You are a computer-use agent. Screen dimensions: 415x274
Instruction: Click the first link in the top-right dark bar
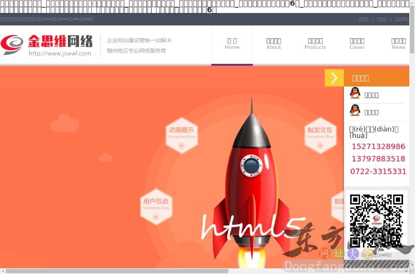364,19
